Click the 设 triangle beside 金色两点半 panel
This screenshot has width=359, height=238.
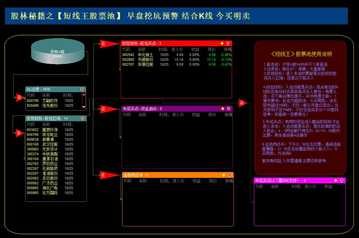[x=103, y=176]
